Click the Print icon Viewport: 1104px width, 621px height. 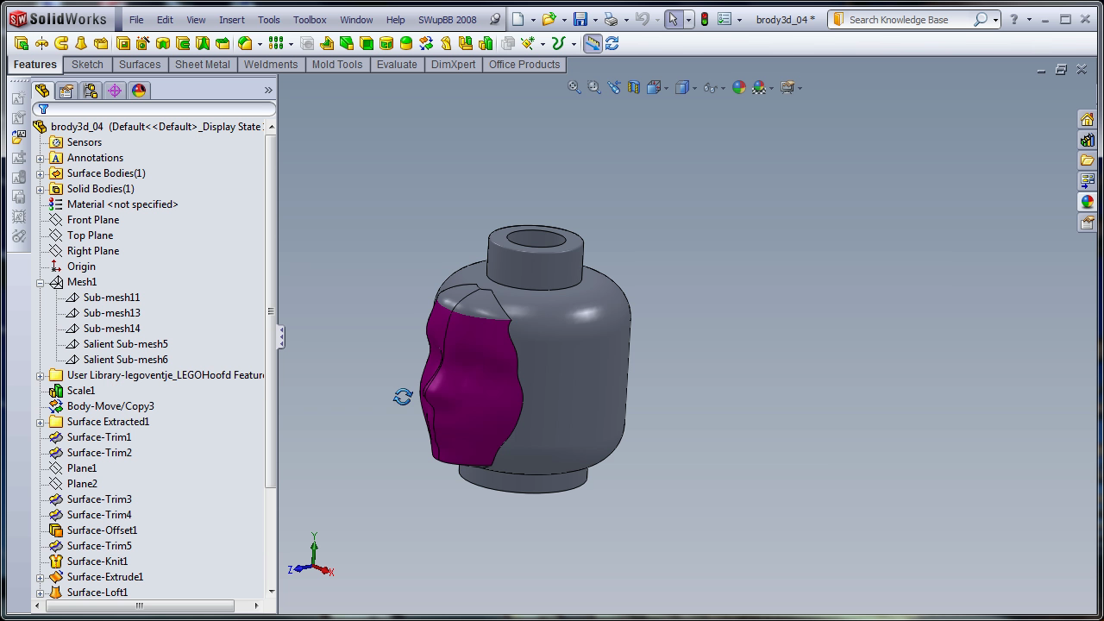(x=611, y=19)
